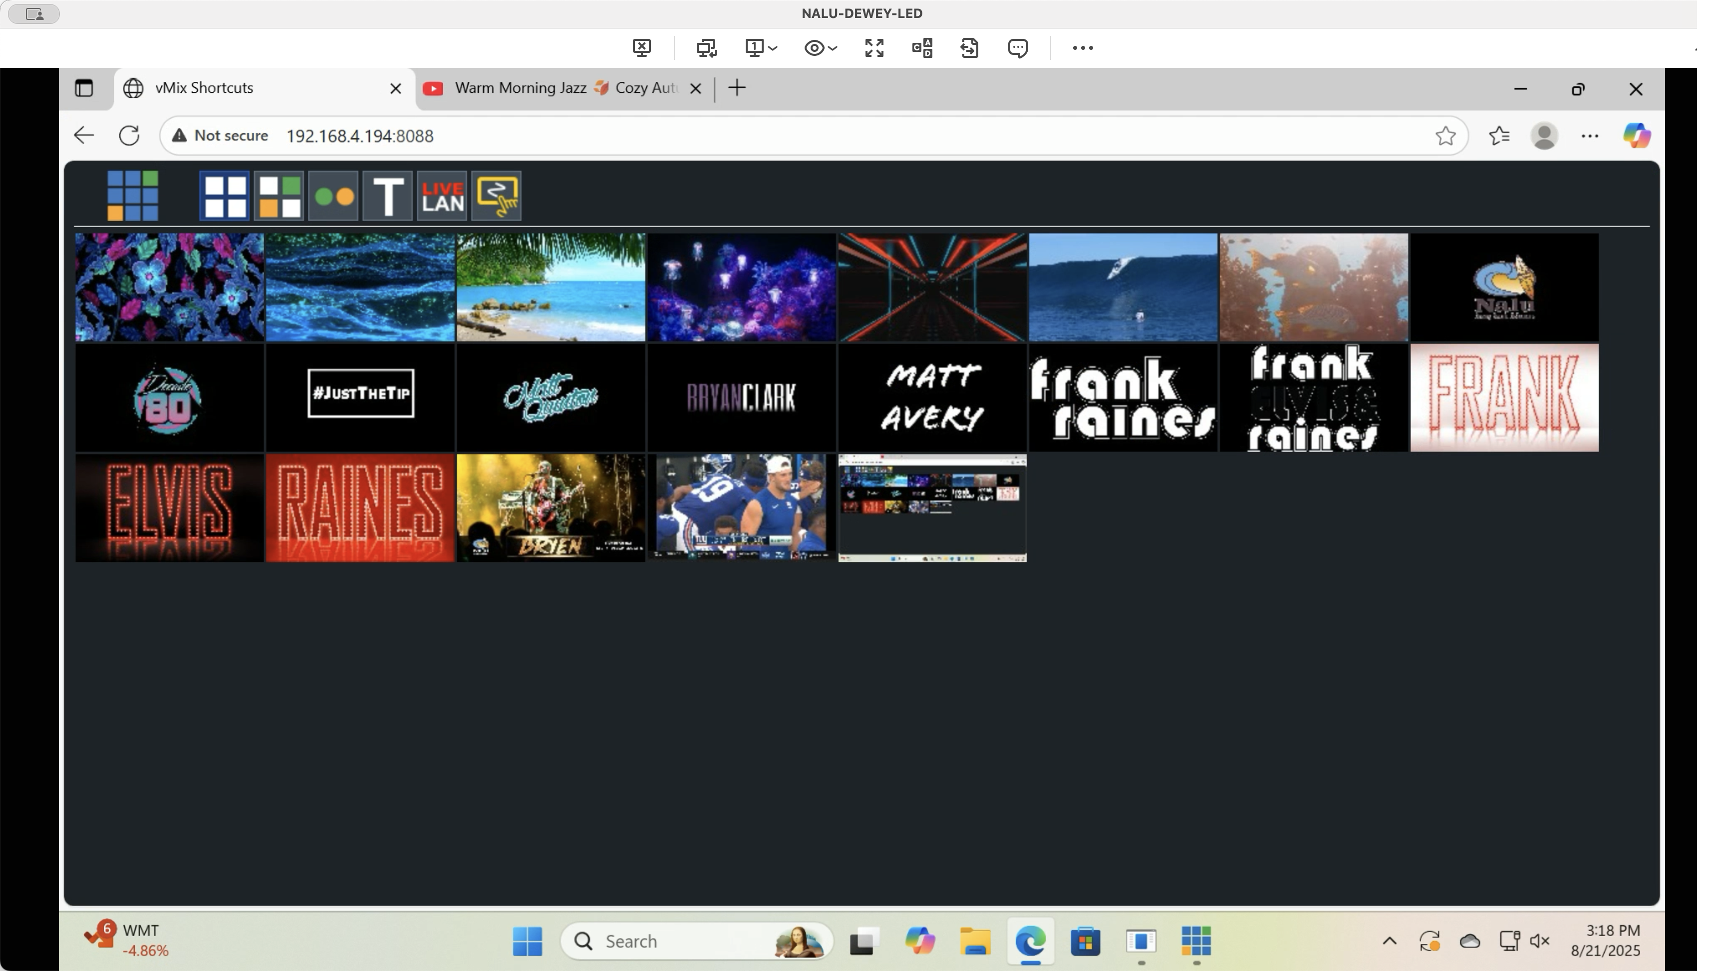Click the Not secure site info label
The image size is (1725, 971).
[x=220, y=135]
